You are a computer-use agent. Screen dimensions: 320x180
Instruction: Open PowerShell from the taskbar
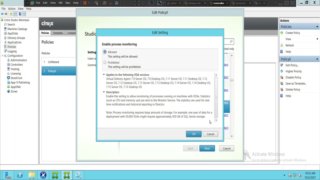click(20, 175)
